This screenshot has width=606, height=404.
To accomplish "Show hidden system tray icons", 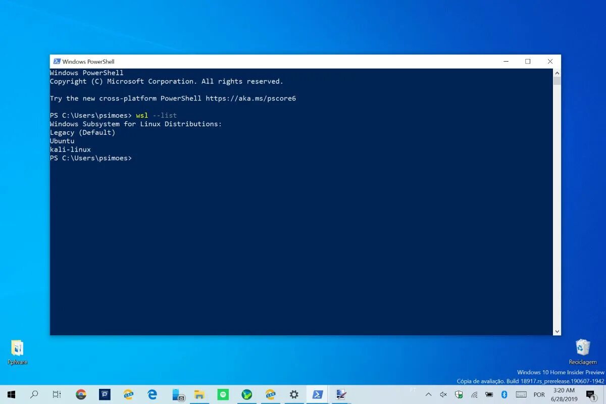I will [x=428, y=394].
